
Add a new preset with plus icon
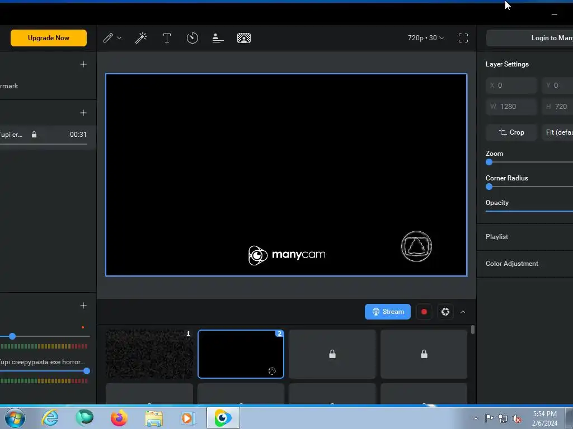pos(83,64)
